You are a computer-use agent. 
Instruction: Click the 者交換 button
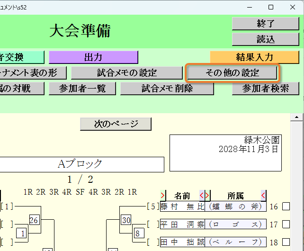coord(22,57)
